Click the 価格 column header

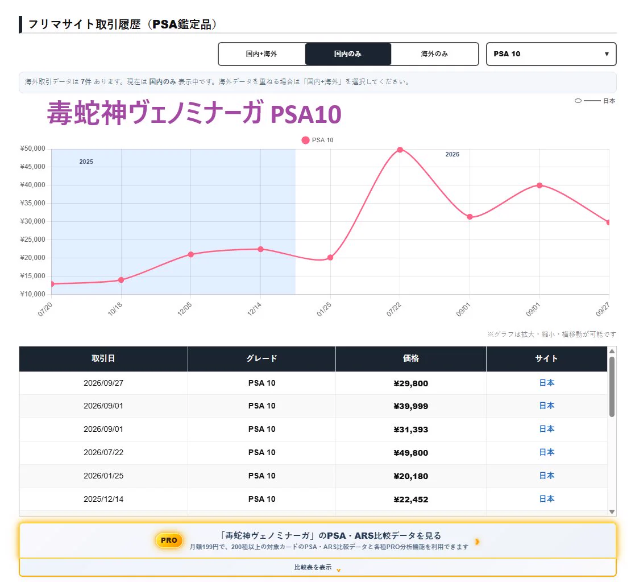click(410, 358)
